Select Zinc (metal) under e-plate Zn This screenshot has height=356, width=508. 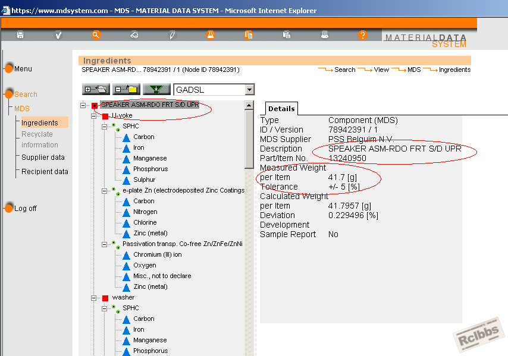[x=150, y=233]
